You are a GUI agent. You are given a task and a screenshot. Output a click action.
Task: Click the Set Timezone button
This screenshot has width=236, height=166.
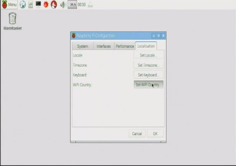click(149, 65)
